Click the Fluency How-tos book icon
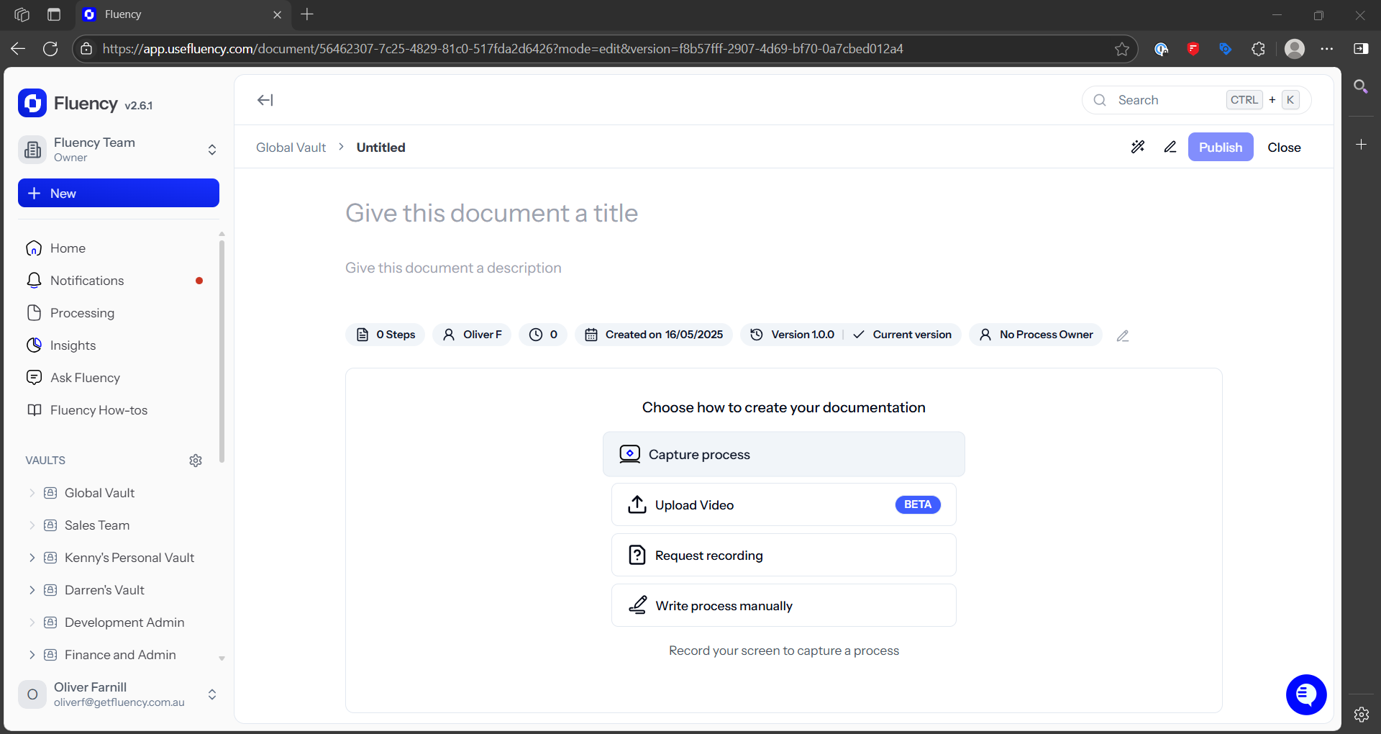Viewport: 1381px width, 734px height. tap(34, 410)
